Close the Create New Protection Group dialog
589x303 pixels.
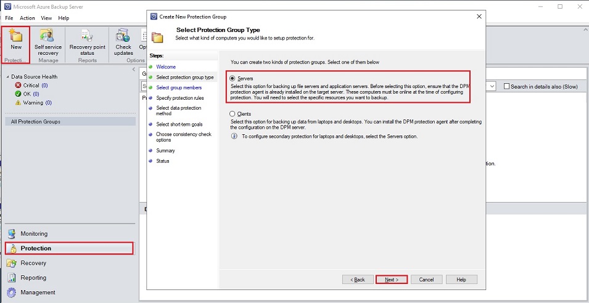click(479, 17)
